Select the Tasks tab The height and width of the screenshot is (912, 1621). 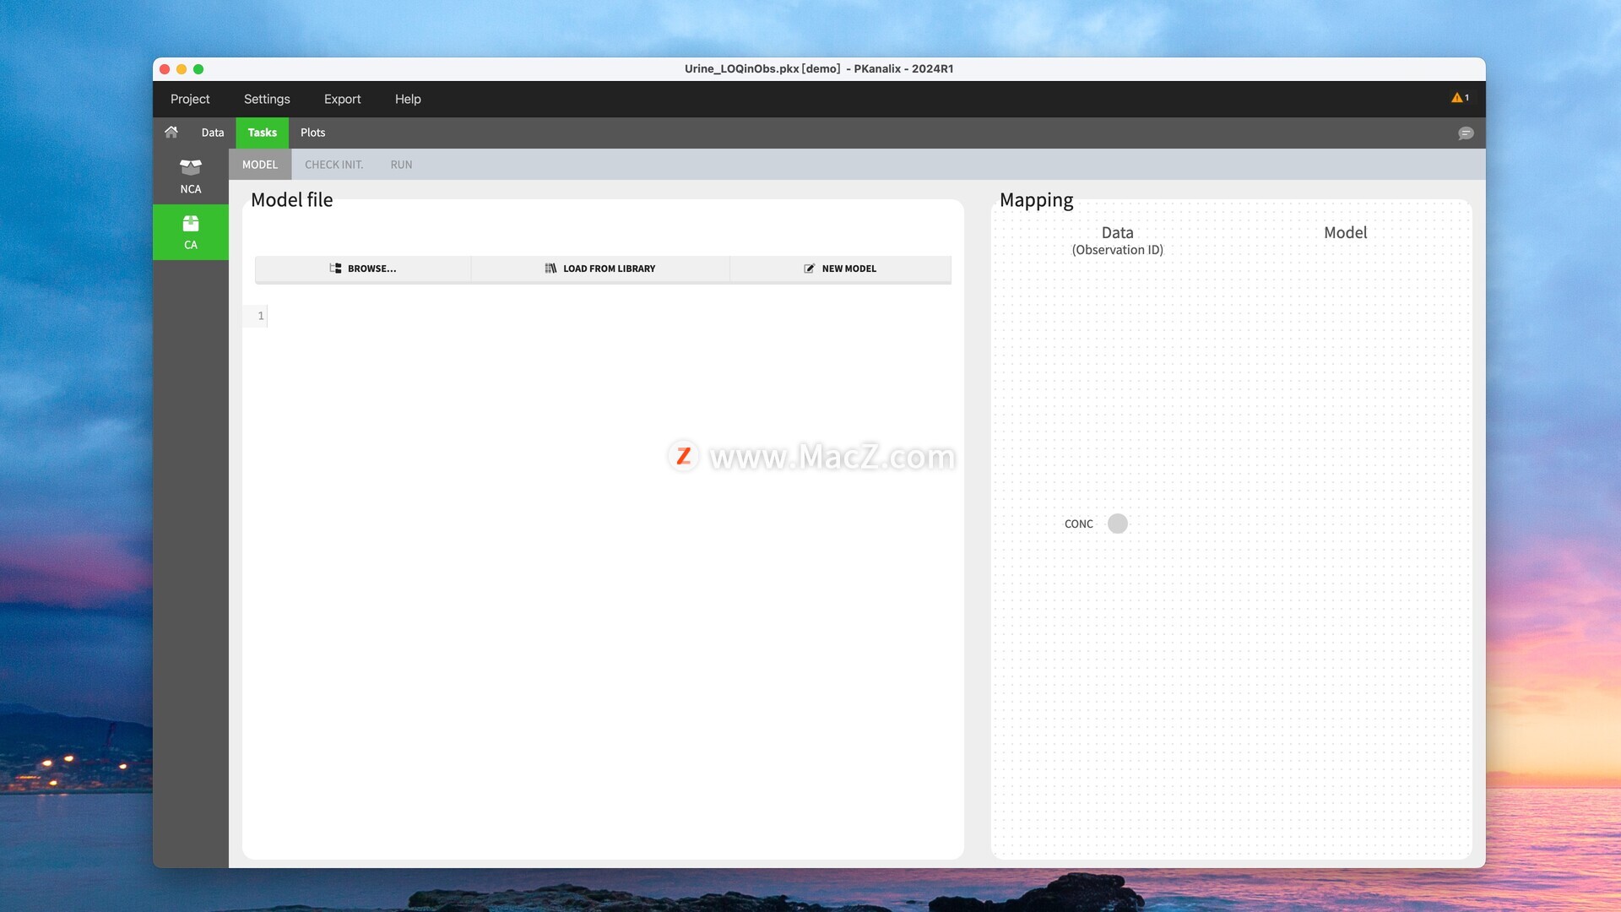coord(262,133)
